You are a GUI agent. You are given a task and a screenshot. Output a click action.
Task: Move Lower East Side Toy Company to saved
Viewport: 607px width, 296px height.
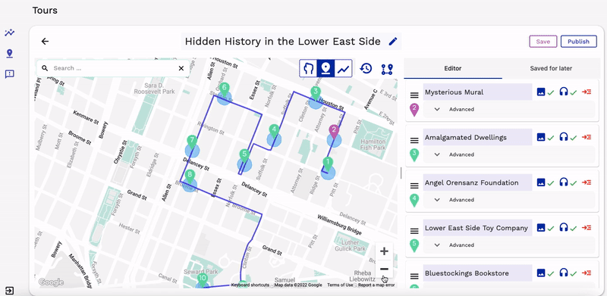click(587, 228)
